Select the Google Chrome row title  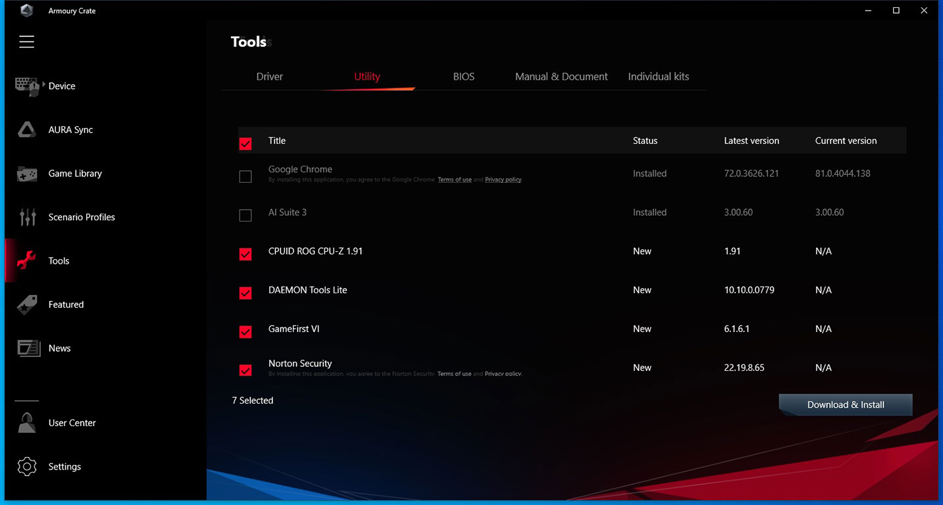(300, 169)
